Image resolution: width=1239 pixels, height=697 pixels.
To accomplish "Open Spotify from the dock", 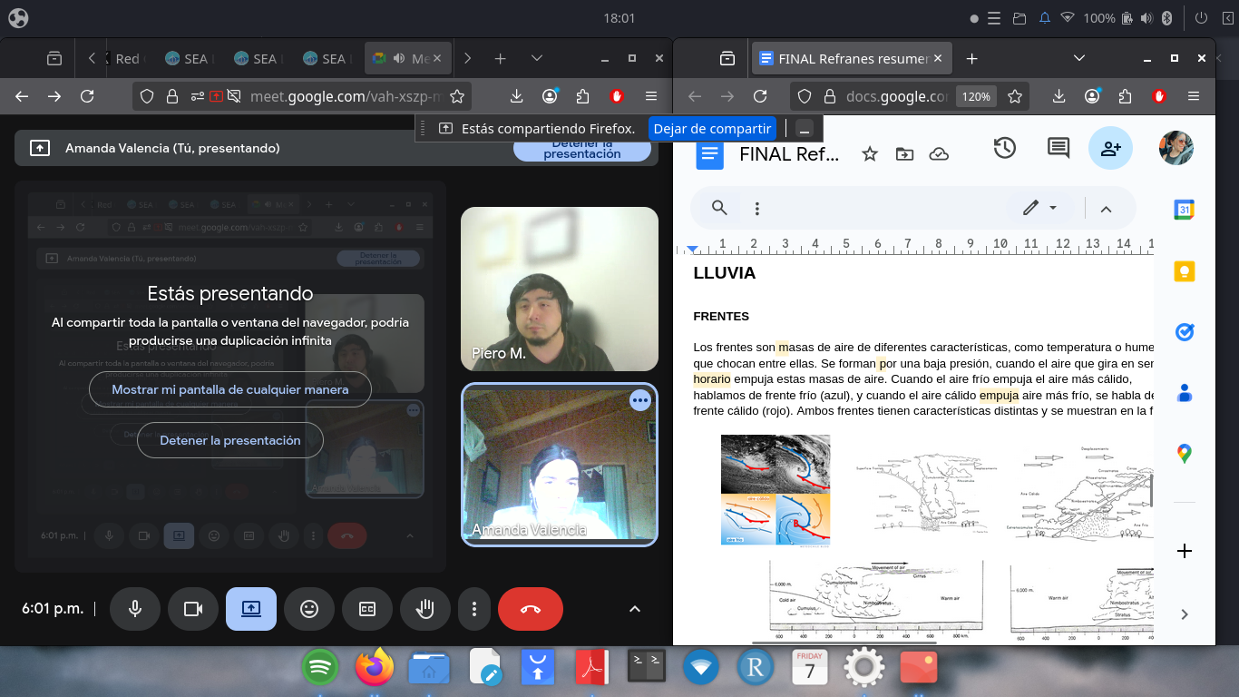I will coord(319,669).
